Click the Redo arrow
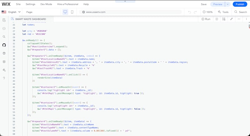 coord(195,12)
